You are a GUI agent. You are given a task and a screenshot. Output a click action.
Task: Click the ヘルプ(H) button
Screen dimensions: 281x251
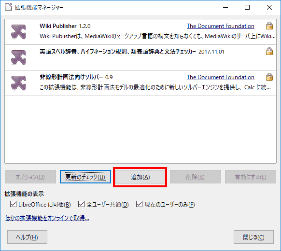point(27,237)
